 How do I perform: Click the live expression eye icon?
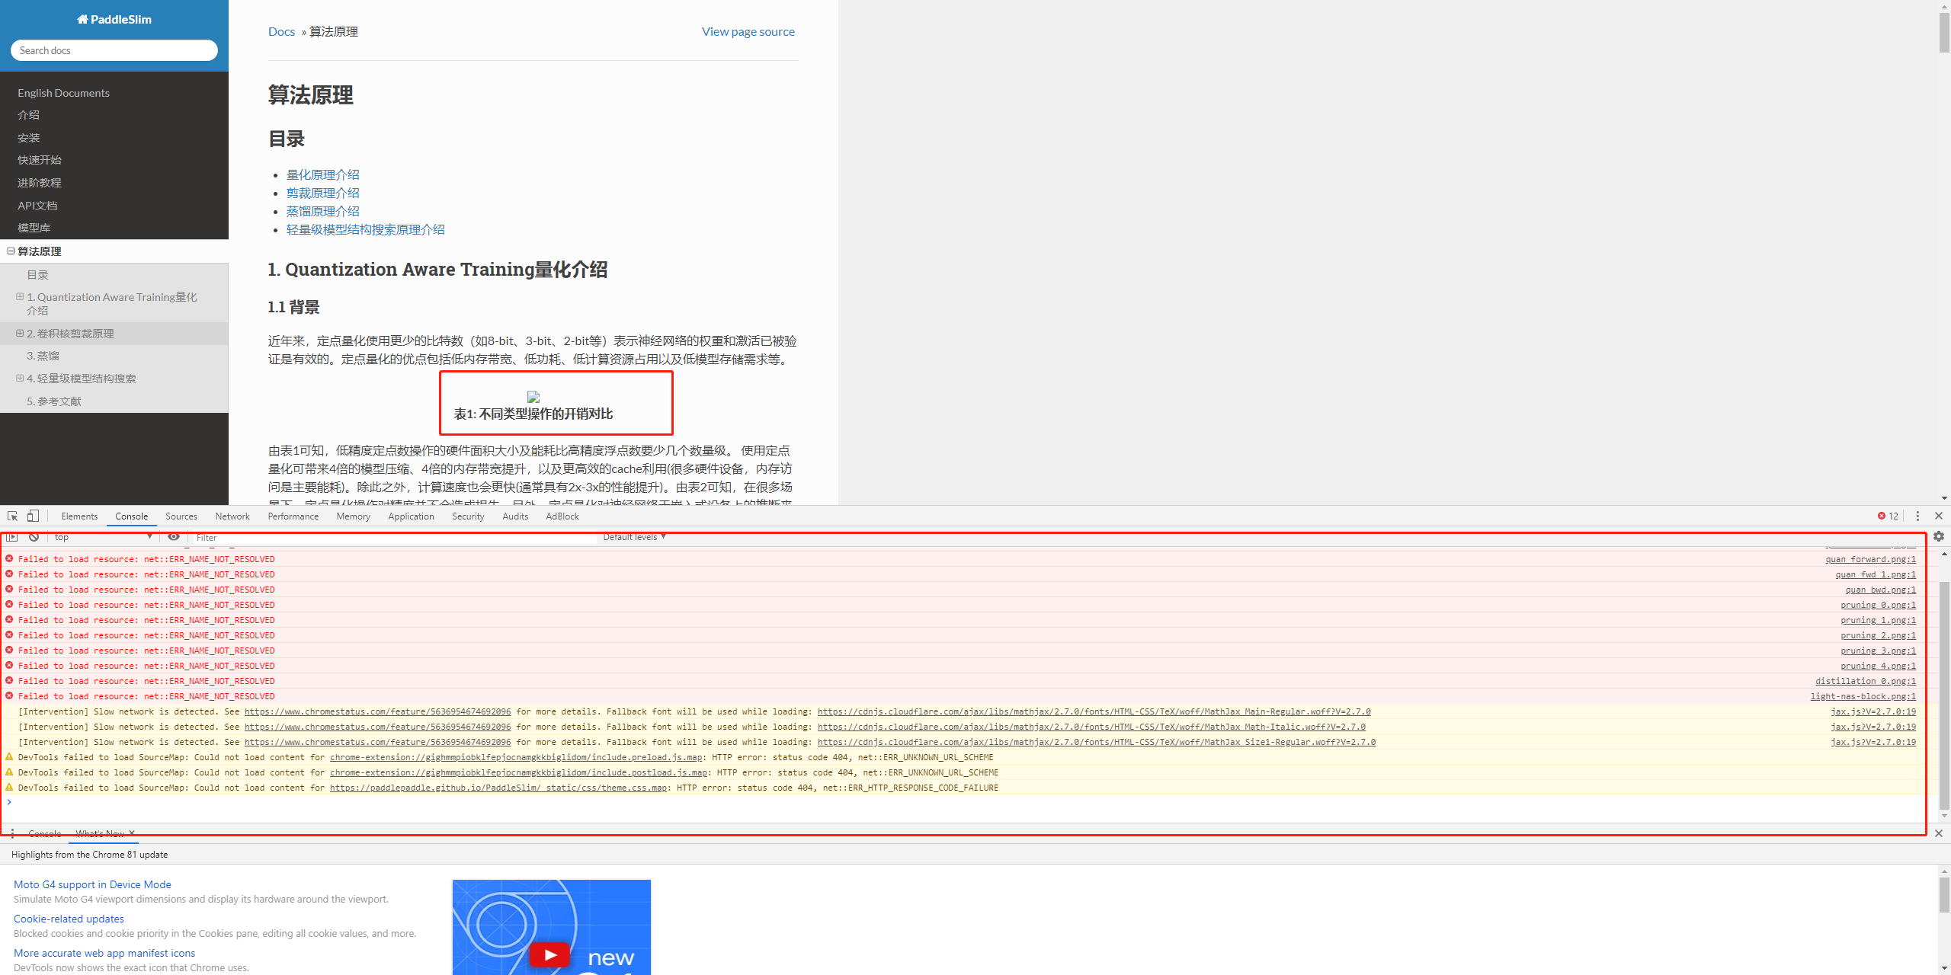pos(174,537)
